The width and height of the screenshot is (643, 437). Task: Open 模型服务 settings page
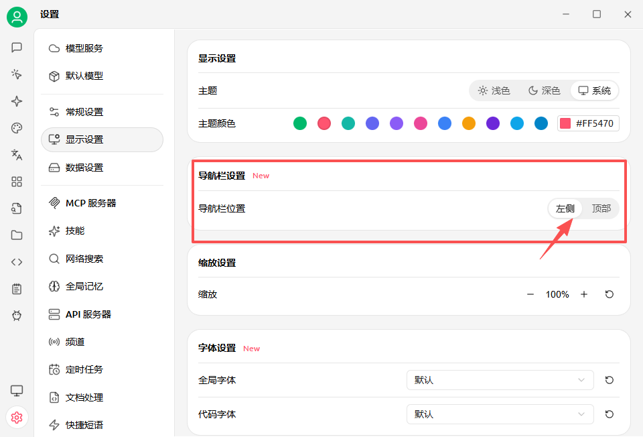102,48
